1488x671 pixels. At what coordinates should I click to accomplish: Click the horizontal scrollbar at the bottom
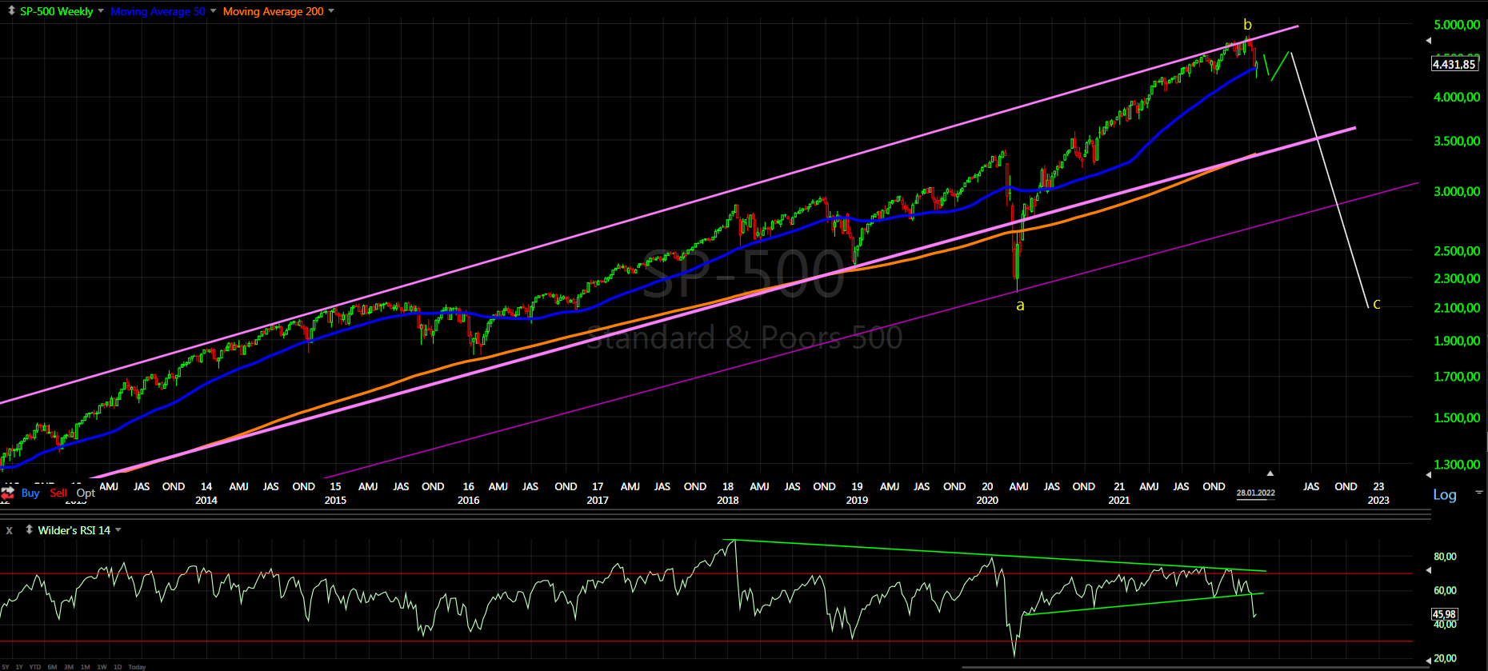(1196, 667)
